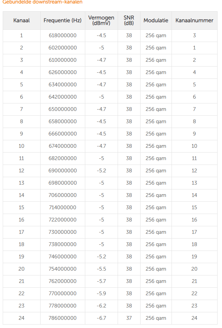Click the power value -5.5

[101, 269]
